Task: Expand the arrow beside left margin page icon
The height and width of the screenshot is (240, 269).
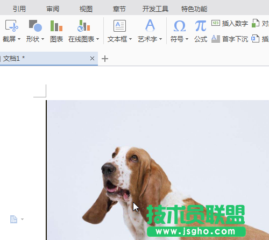Action: (x=22, y=219)
